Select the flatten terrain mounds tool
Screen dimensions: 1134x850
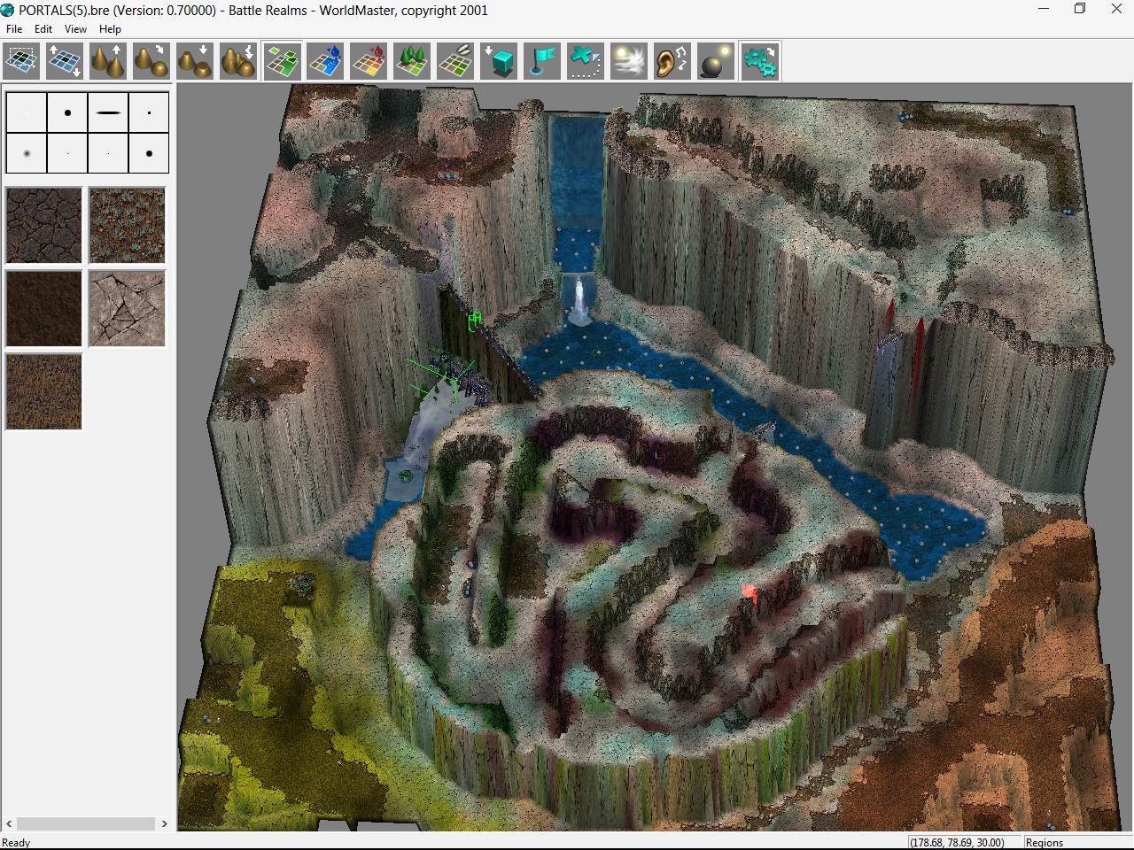tap(196, 62)
